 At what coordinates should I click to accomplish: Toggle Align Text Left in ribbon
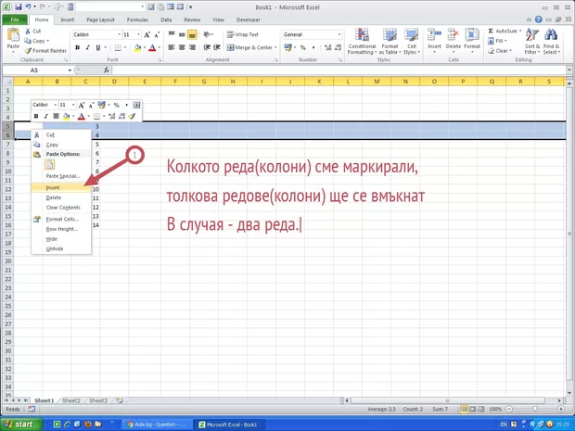pos(172,47)
